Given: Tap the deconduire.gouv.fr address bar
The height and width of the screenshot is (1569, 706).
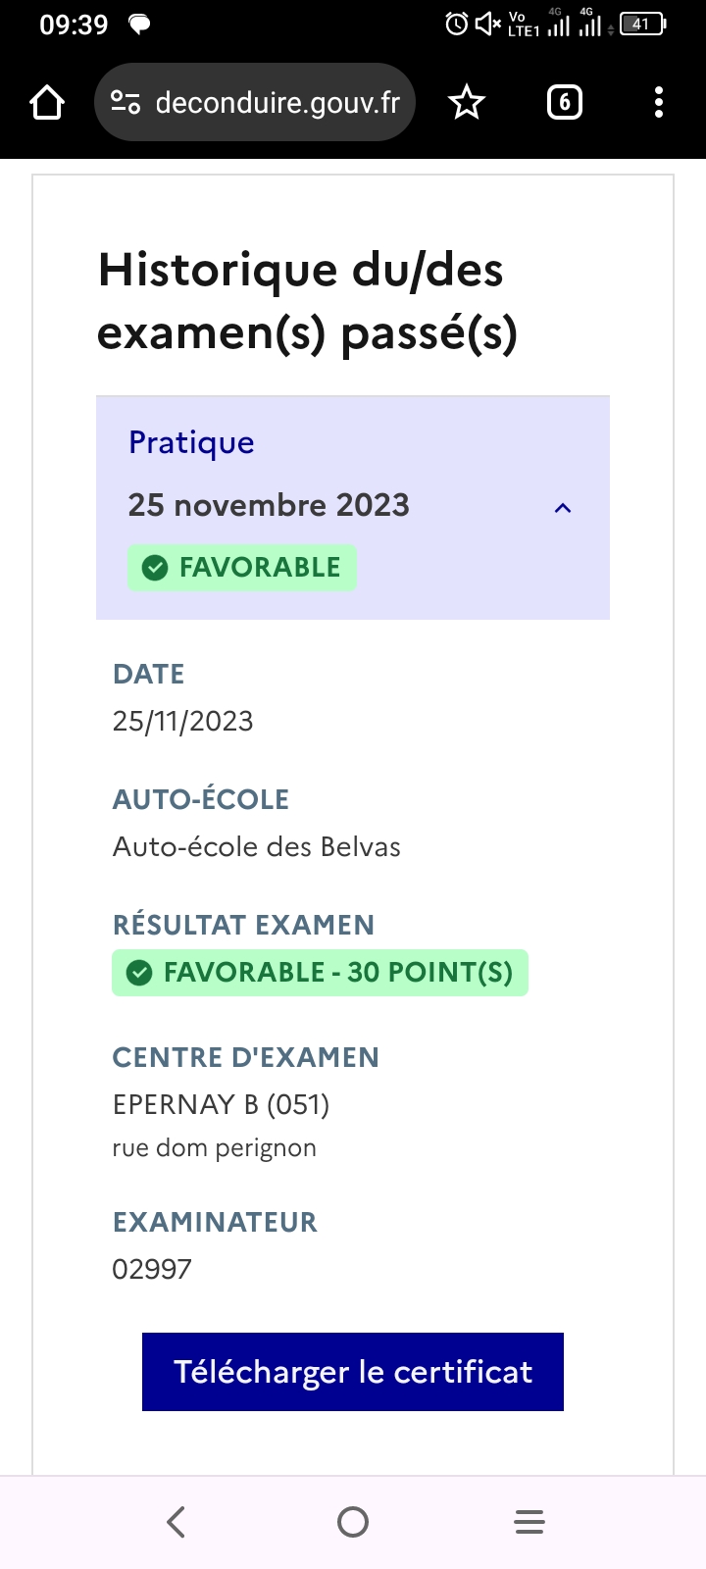Looking at the screenshot, I should point(277,102).
